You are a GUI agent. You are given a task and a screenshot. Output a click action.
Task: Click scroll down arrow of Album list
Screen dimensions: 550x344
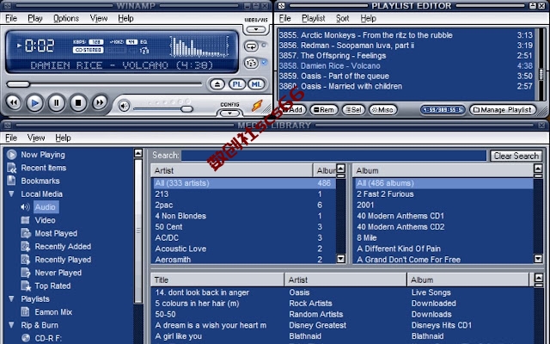click(x=538, y=259)
